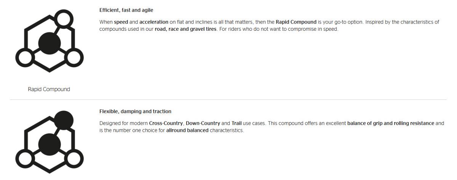Viewport: 457px width, 180px height.
Task: Click the filled center circle of the Rapid Compound icon
Action: click(50, 44)
